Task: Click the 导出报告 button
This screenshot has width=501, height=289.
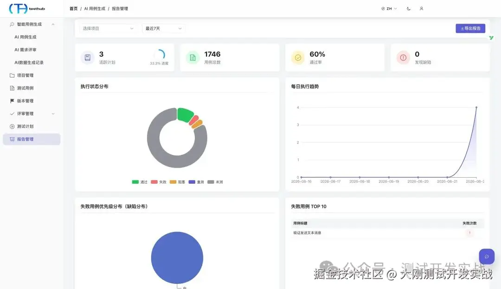Action: [x=470, y=28]
